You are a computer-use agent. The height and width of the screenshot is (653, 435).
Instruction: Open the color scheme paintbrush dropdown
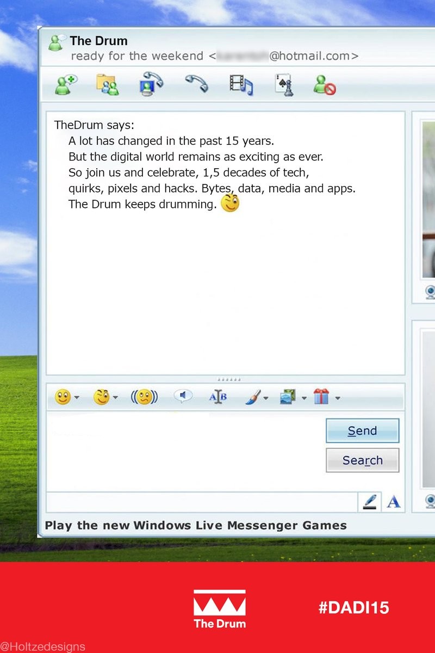[x=266, y=398]
